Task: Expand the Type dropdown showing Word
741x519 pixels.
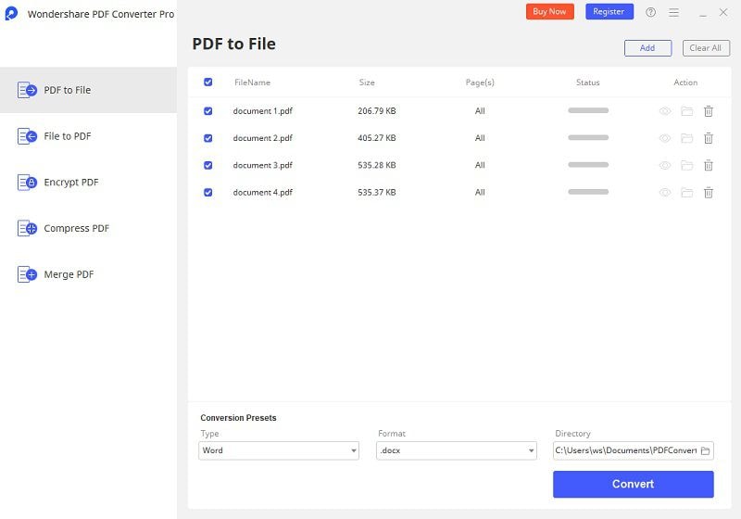Action: pos(279,451)
